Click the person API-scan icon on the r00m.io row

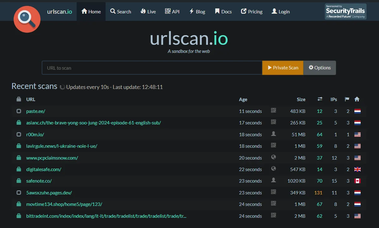click(273, 134)
